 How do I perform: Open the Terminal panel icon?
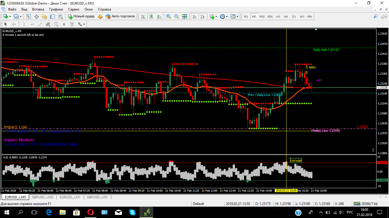52,16
